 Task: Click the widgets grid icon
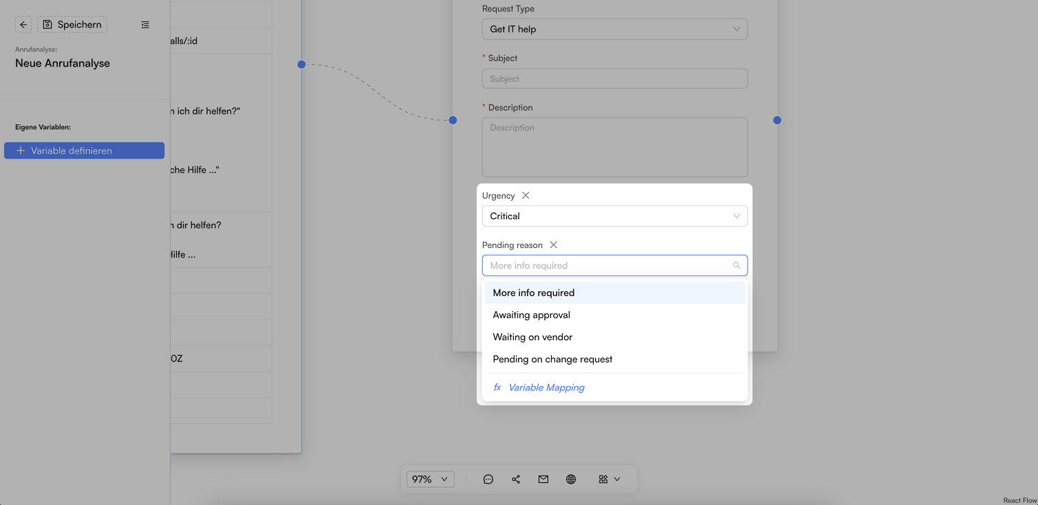[603, 479]
